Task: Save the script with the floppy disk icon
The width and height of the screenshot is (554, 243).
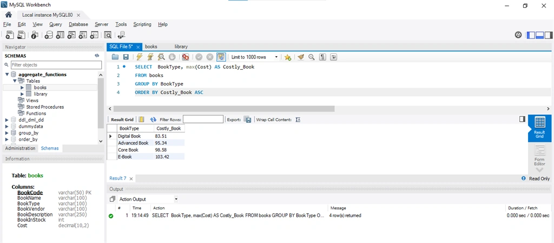Action: (126, 57)
